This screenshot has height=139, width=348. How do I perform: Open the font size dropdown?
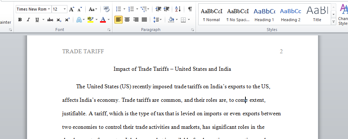pyautogui.click(x=65, y=9)
